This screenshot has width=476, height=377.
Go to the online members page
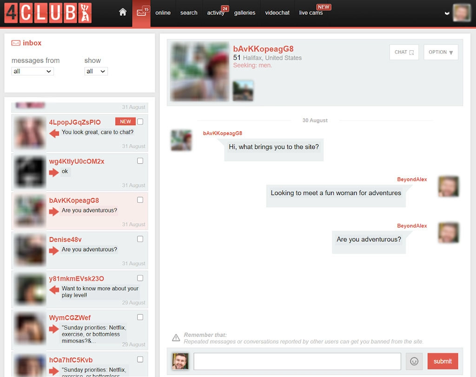coord(163,13)
